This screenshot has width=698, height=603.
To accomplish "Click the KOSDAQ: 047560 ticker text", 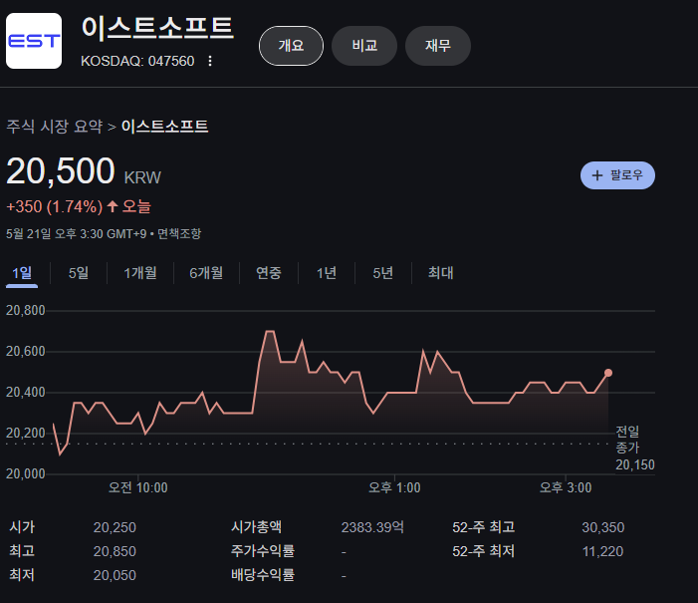I will pyautogui.click(x=137, y=61).
